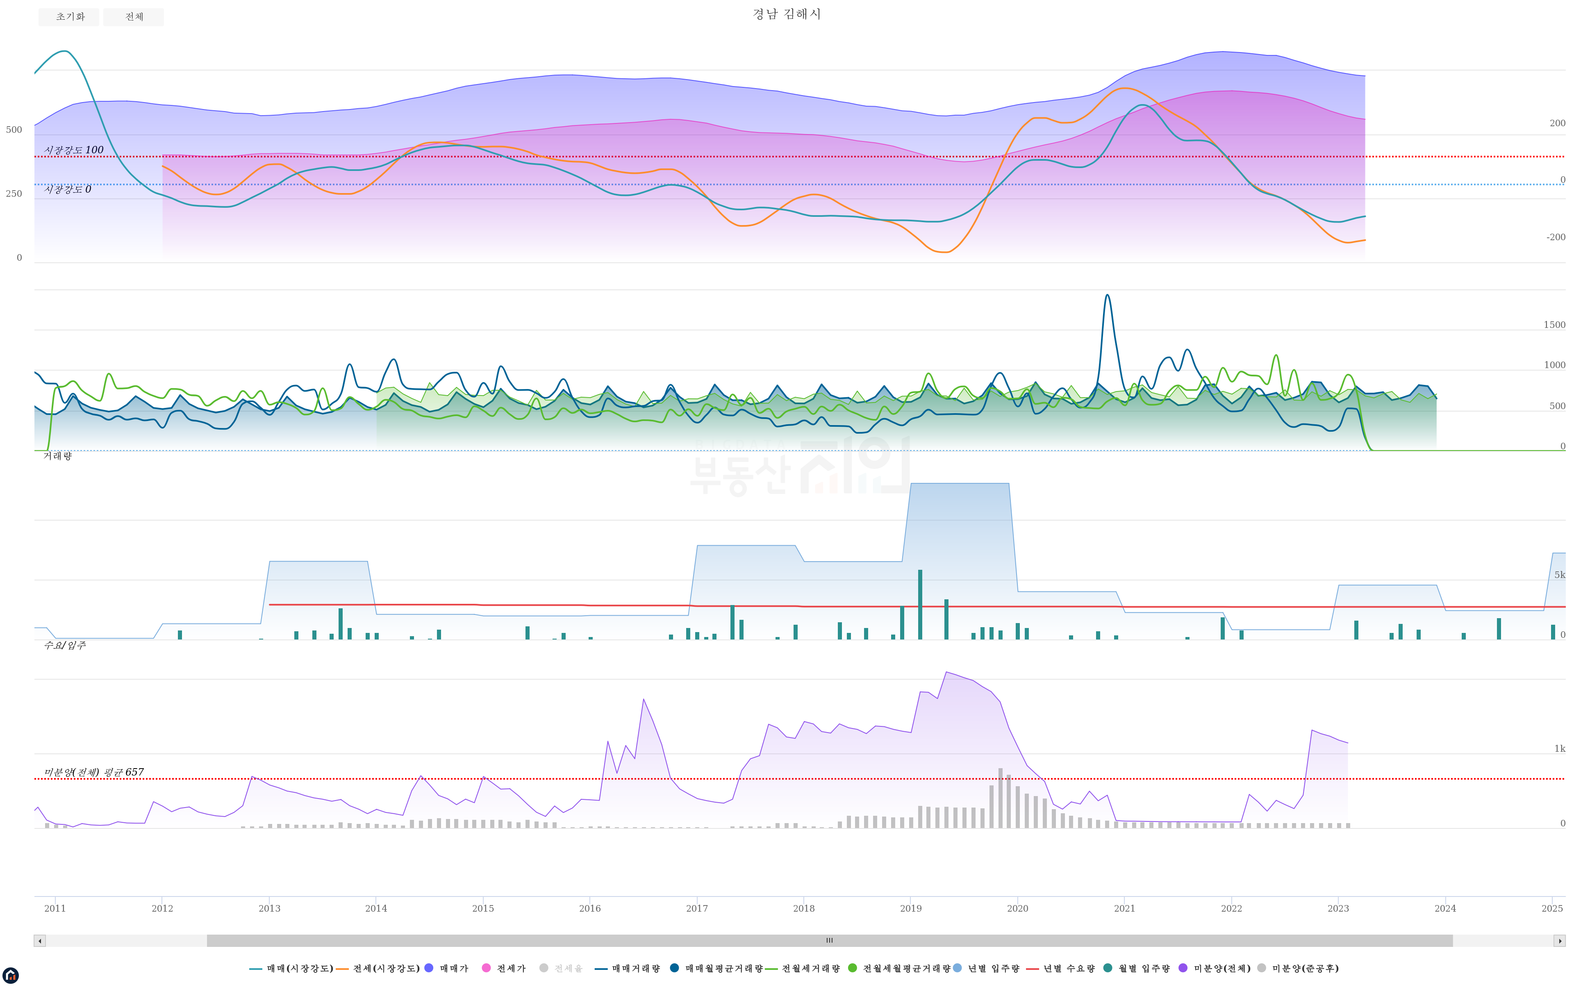
Task: Toggle 전월세거래량 green legend line
Action: coord(810,968)
